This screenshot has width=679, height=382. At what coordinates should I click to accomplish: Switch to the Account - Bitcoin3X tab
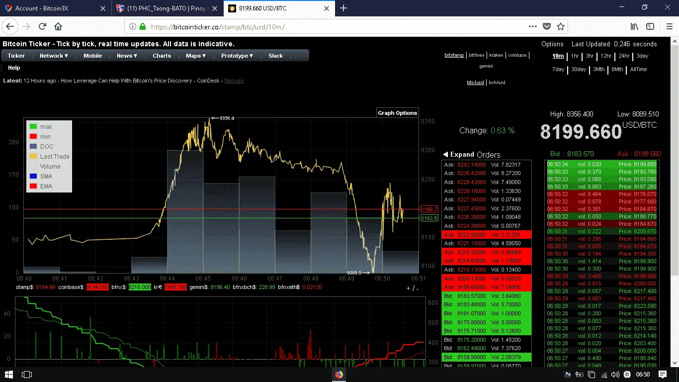(56, 8)
